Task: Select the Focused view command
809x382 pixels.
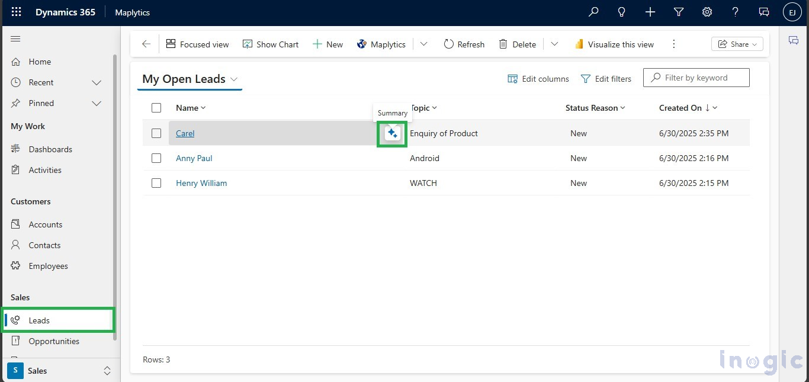Action: [x=197, y=44]
